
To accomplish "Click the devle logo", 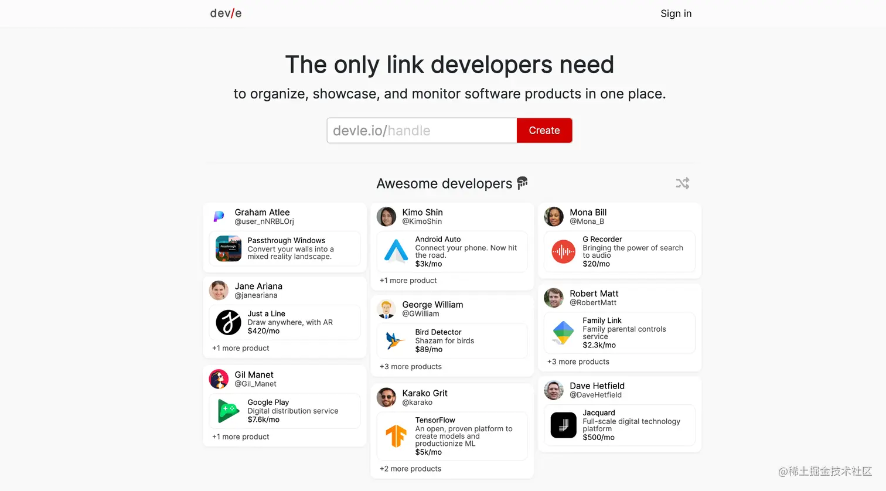I will pos(226,13).
